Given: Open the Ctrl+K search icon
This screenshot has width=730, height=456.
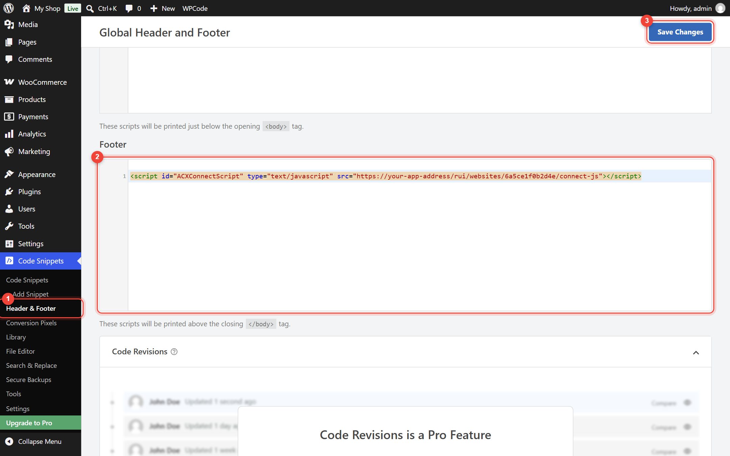Looking at the screenshot, I should coord(90,8).
